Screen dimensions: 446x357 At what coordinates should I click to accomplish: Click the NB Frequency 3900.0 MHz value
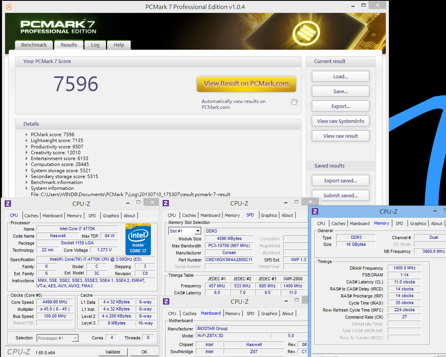click(x=430, y=251)
